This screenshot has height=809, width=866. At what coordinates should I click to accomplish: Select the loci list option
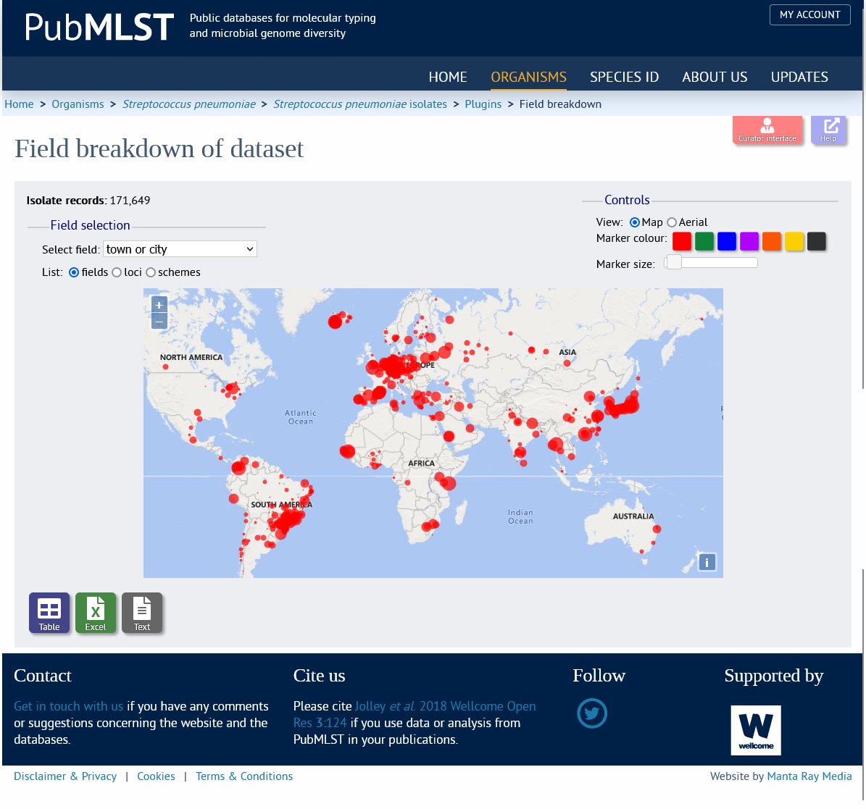[x=117, y=272]
